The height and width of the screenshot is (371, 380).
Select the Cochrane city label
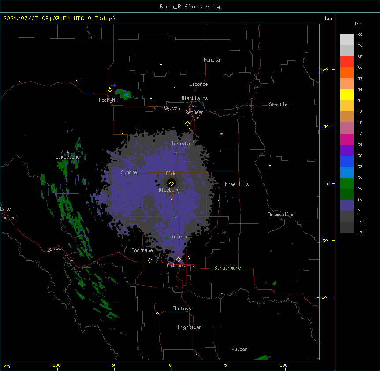coord(142,250)
